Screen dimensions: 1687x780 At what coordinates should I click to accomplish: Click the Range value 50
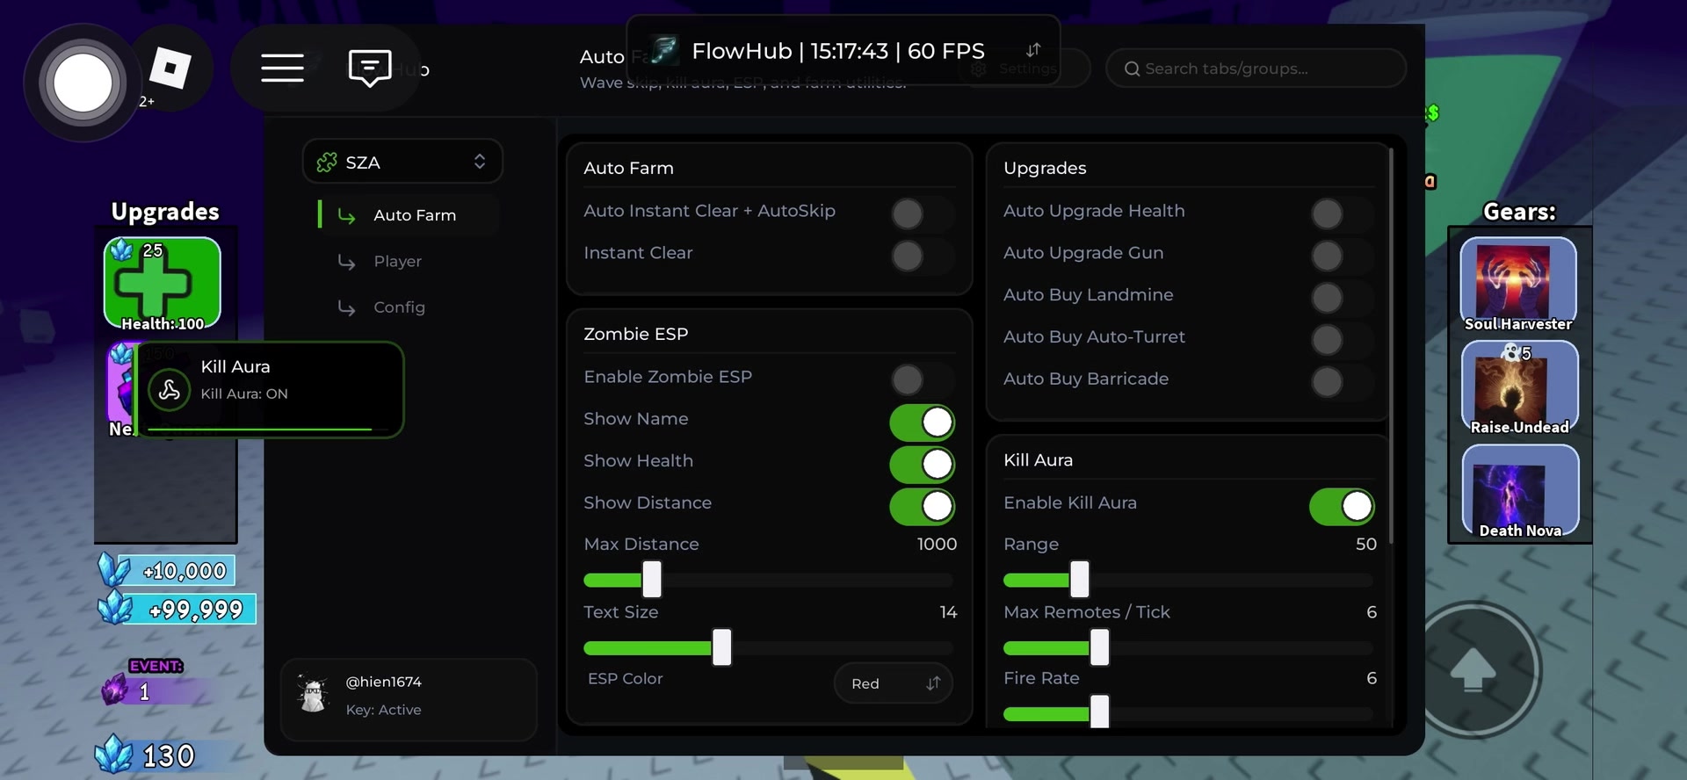[1366, 545]
